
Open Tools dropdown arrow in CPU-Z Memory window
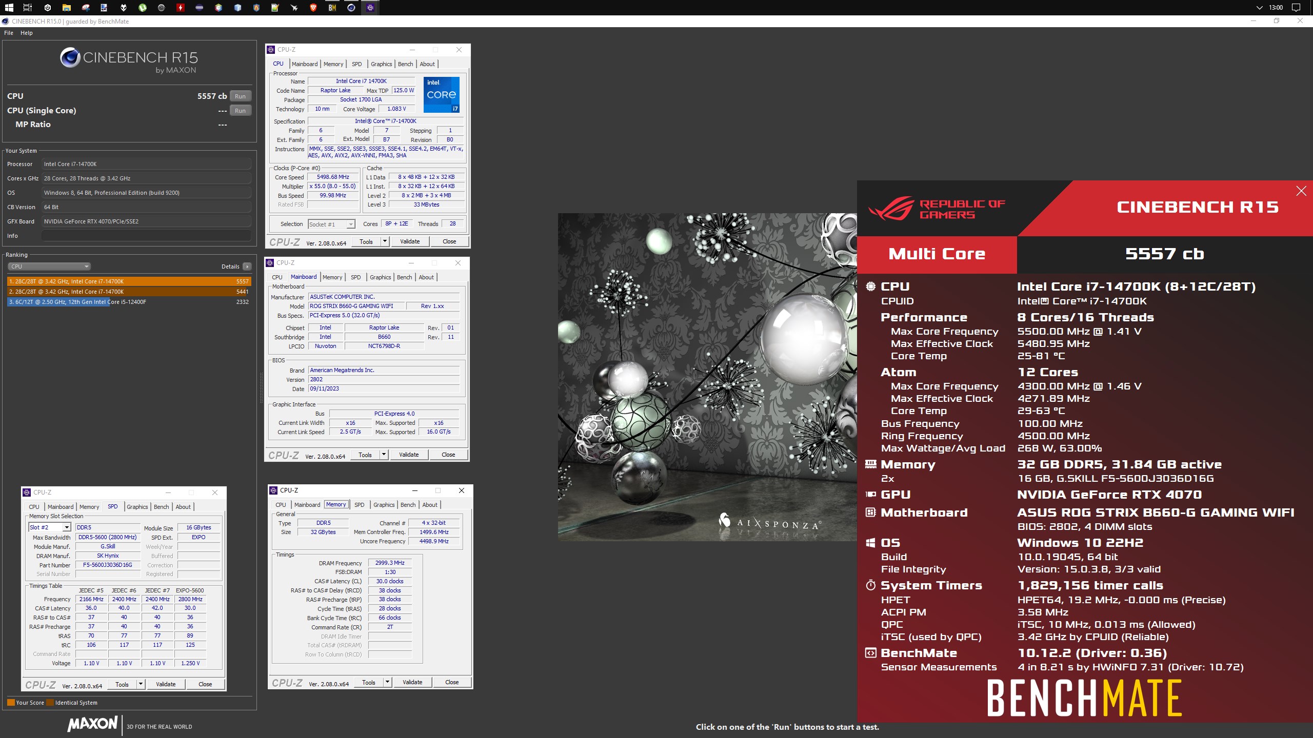[x=387, y=682]
